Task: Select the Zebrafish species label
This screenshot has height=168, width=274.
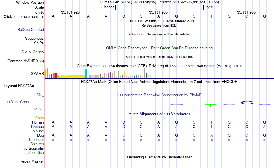Action: pos(36,152)
